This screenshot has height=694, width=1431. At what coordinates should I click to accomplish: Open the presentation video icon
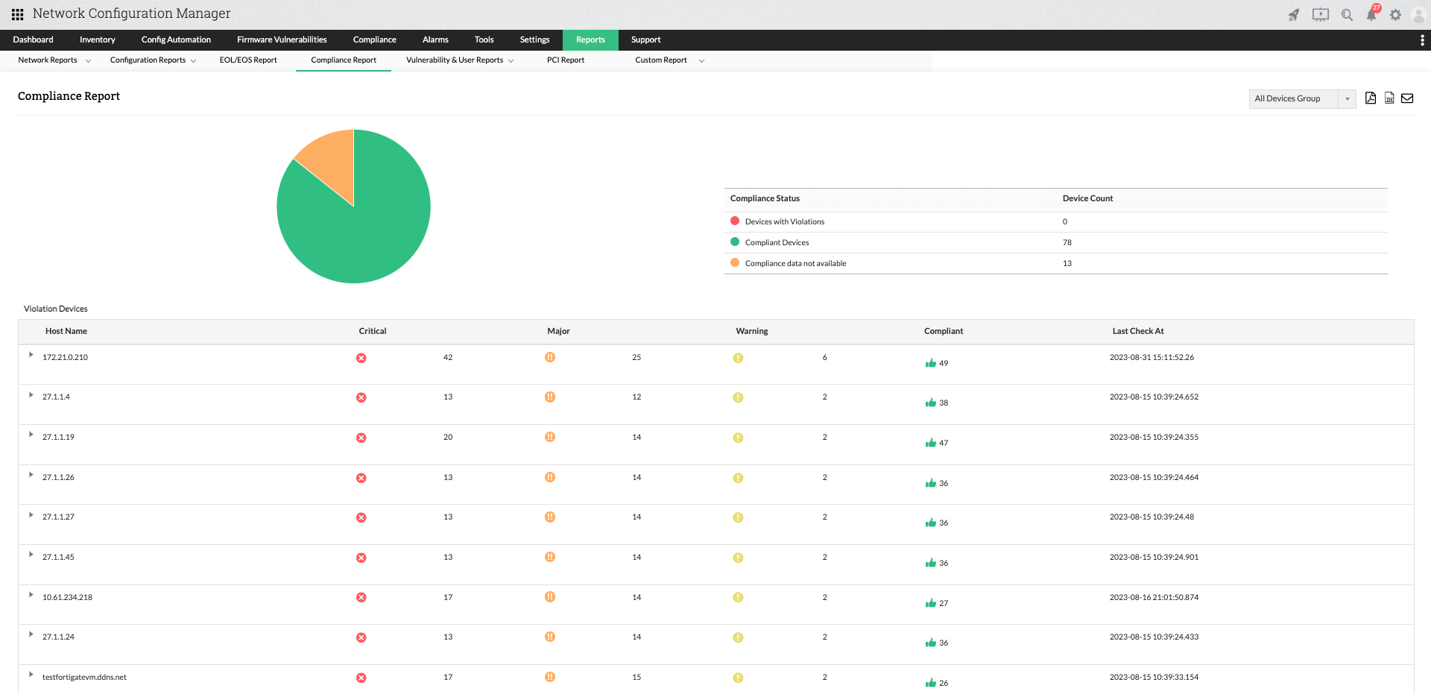(x=1320, y=15)
